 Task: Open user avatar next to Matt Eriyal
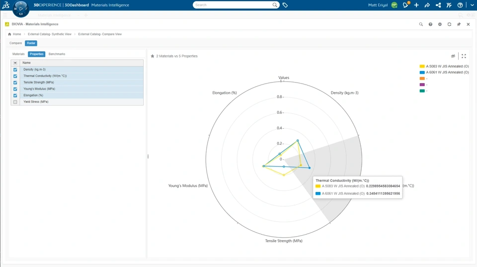pos(394,5)
